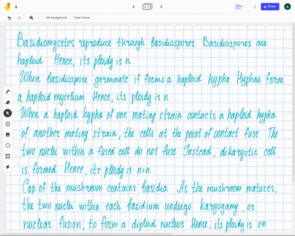Open the present-to-meeting dropdown
The height and width of the screenshot is (236, 295).
point(239,7)
